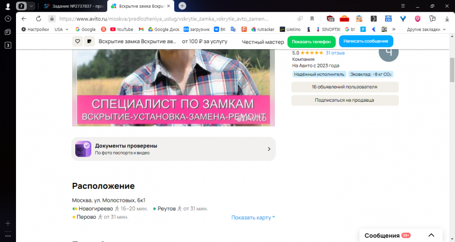Screen dimensions: 455x242
Task: Click the Написать сообщение button
Action: 366,41
